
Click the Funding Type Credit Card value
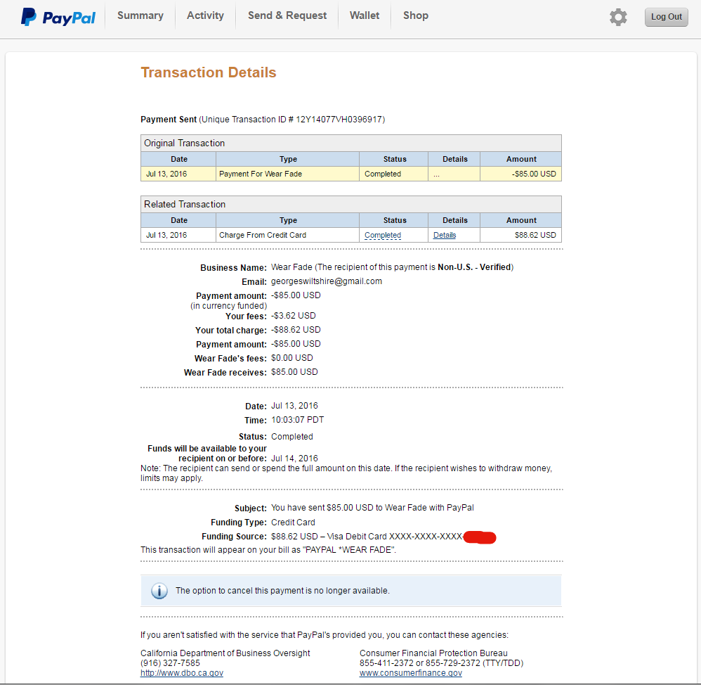click(x=293, y=523)
